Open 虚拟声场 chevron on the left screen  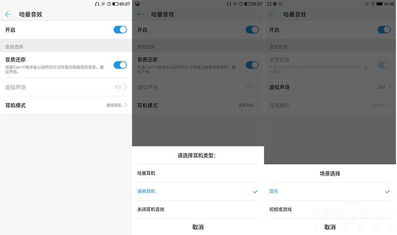[126, 87]
